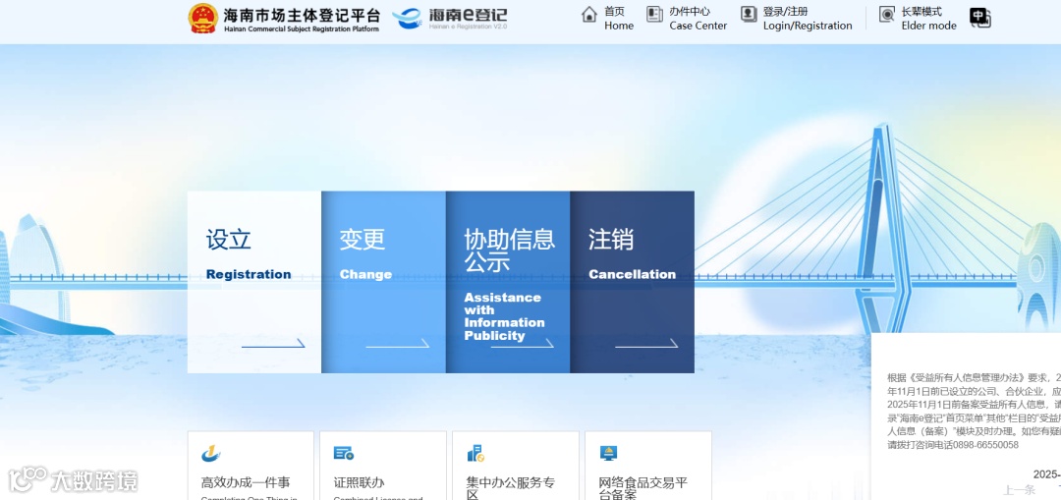Click the arrow on the Cancellation tile
Viewport: 1061px width, 500px height.
tap(646, 344)
